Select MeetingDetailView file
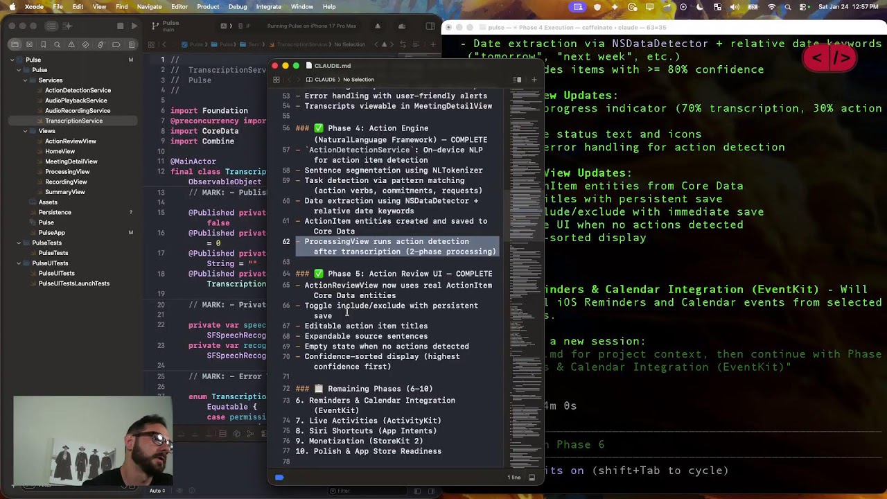The width and height of the screenshot is (887, 499). 71,161
